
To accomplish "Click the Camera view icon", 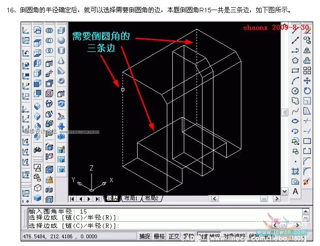I will pos(37,150).
